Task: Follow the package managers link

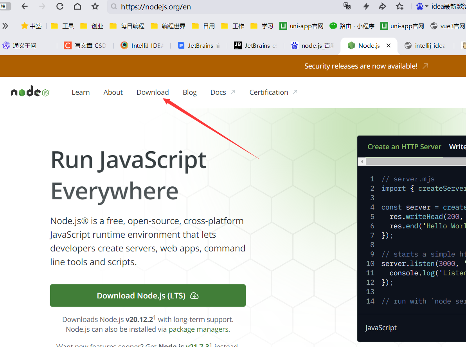Action: coord(199,329)
